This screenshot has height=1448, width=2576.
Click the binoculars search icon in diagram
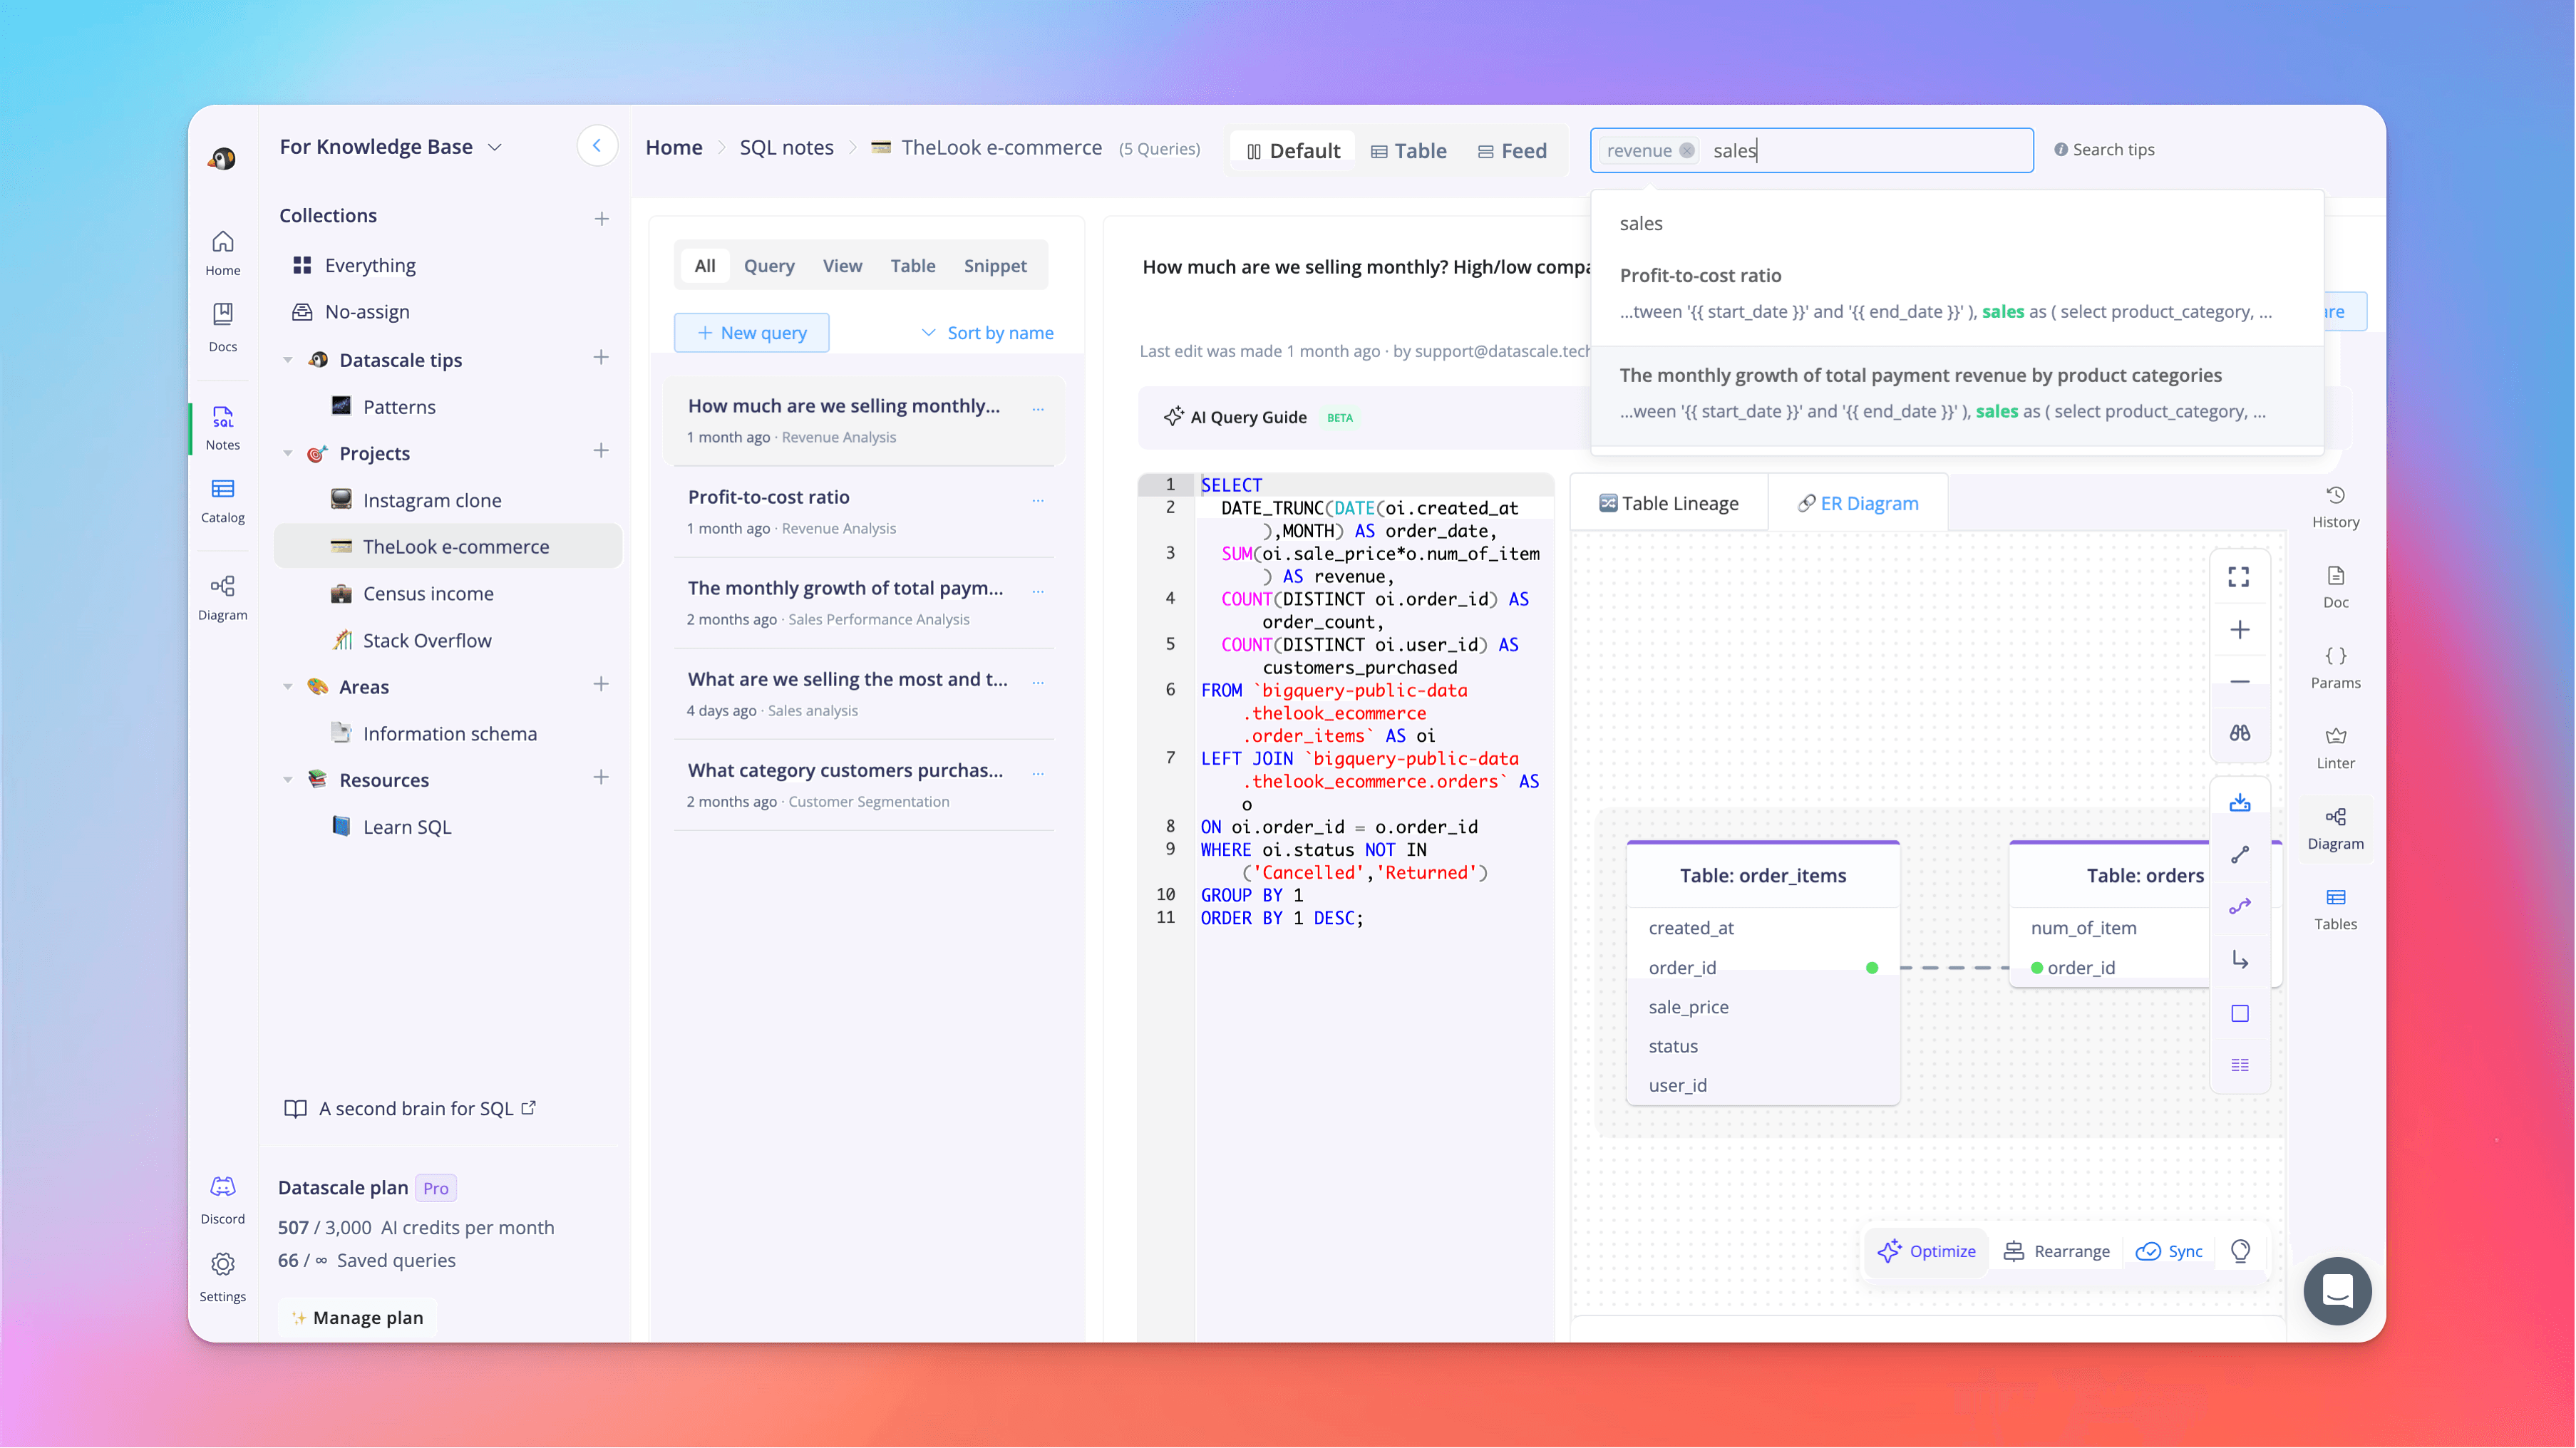click(2239, 733)
